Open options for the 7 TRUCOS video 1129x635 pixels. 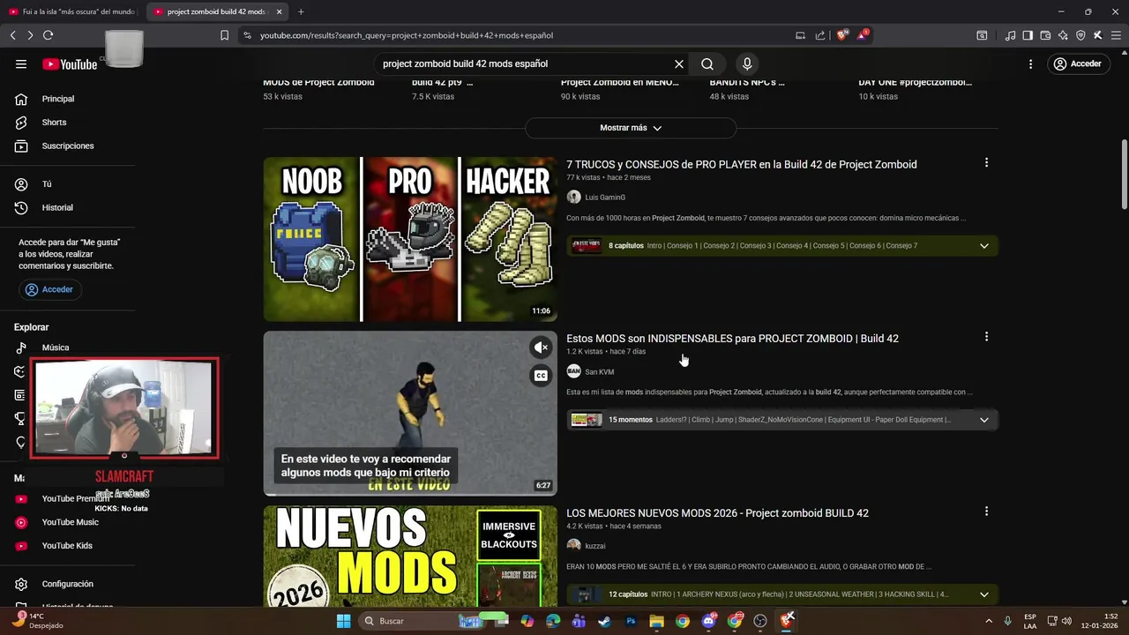click(x=986, y=162)
